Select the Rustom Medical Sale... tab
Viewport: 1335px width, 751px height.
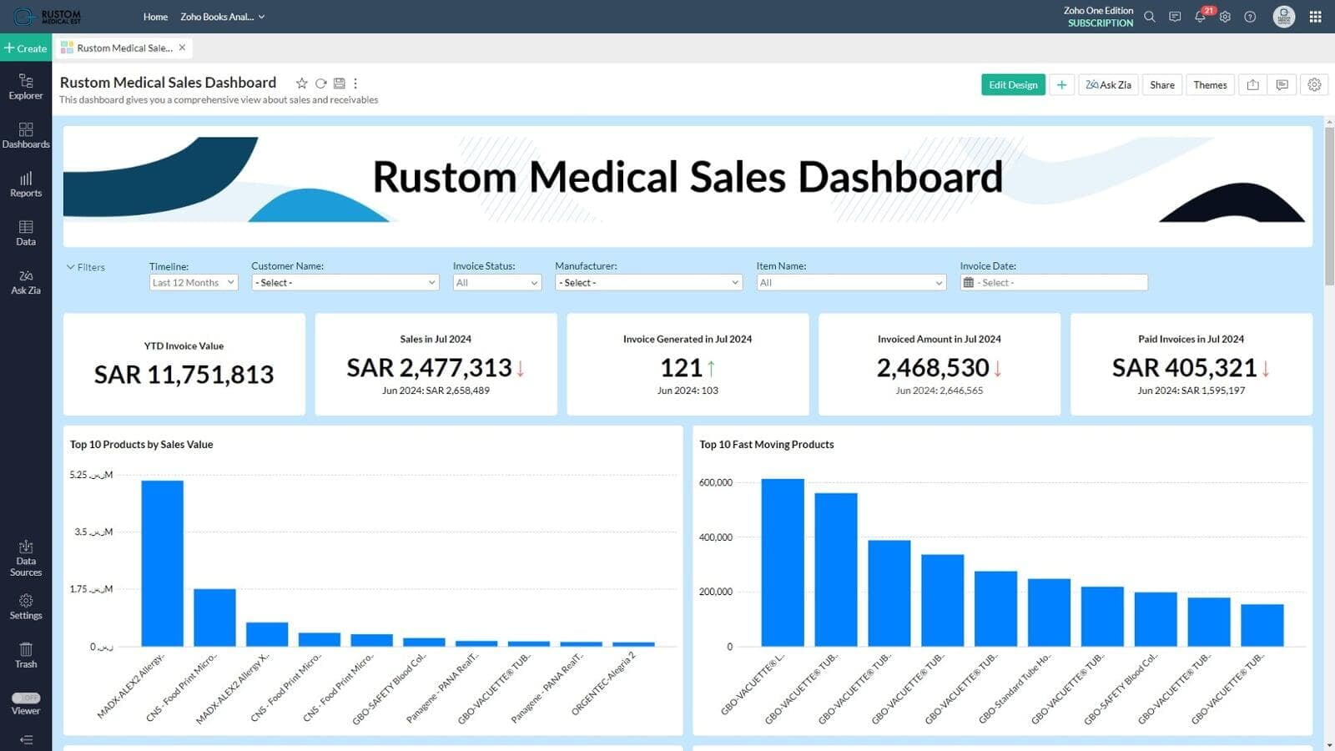tap(123, 48)
